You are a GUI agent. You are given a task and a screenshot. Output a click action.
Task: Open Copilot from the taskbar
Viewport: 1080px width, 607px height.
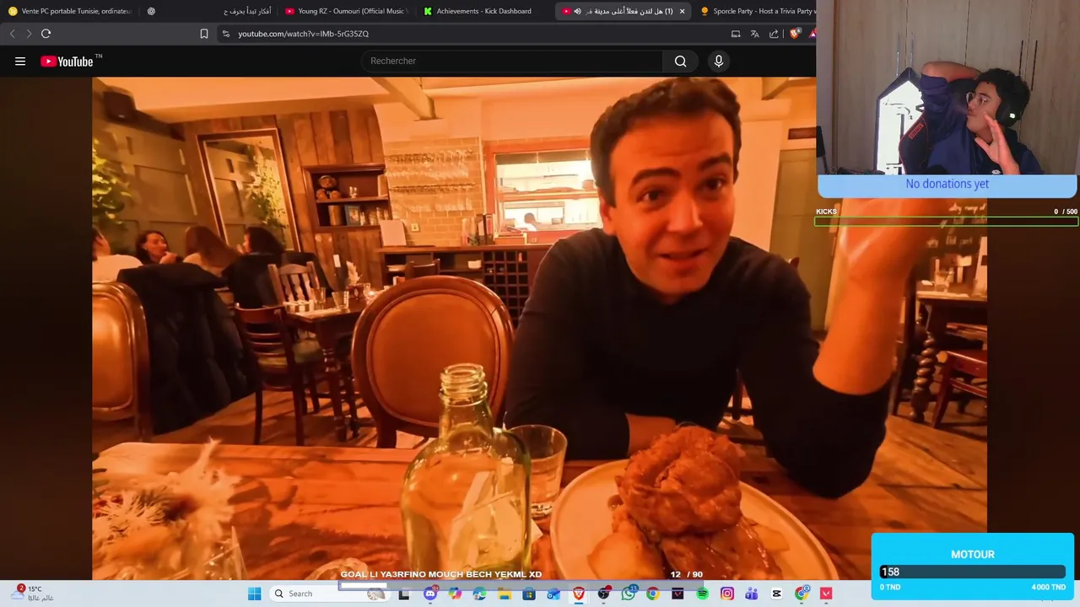click(x=455, y=594)
